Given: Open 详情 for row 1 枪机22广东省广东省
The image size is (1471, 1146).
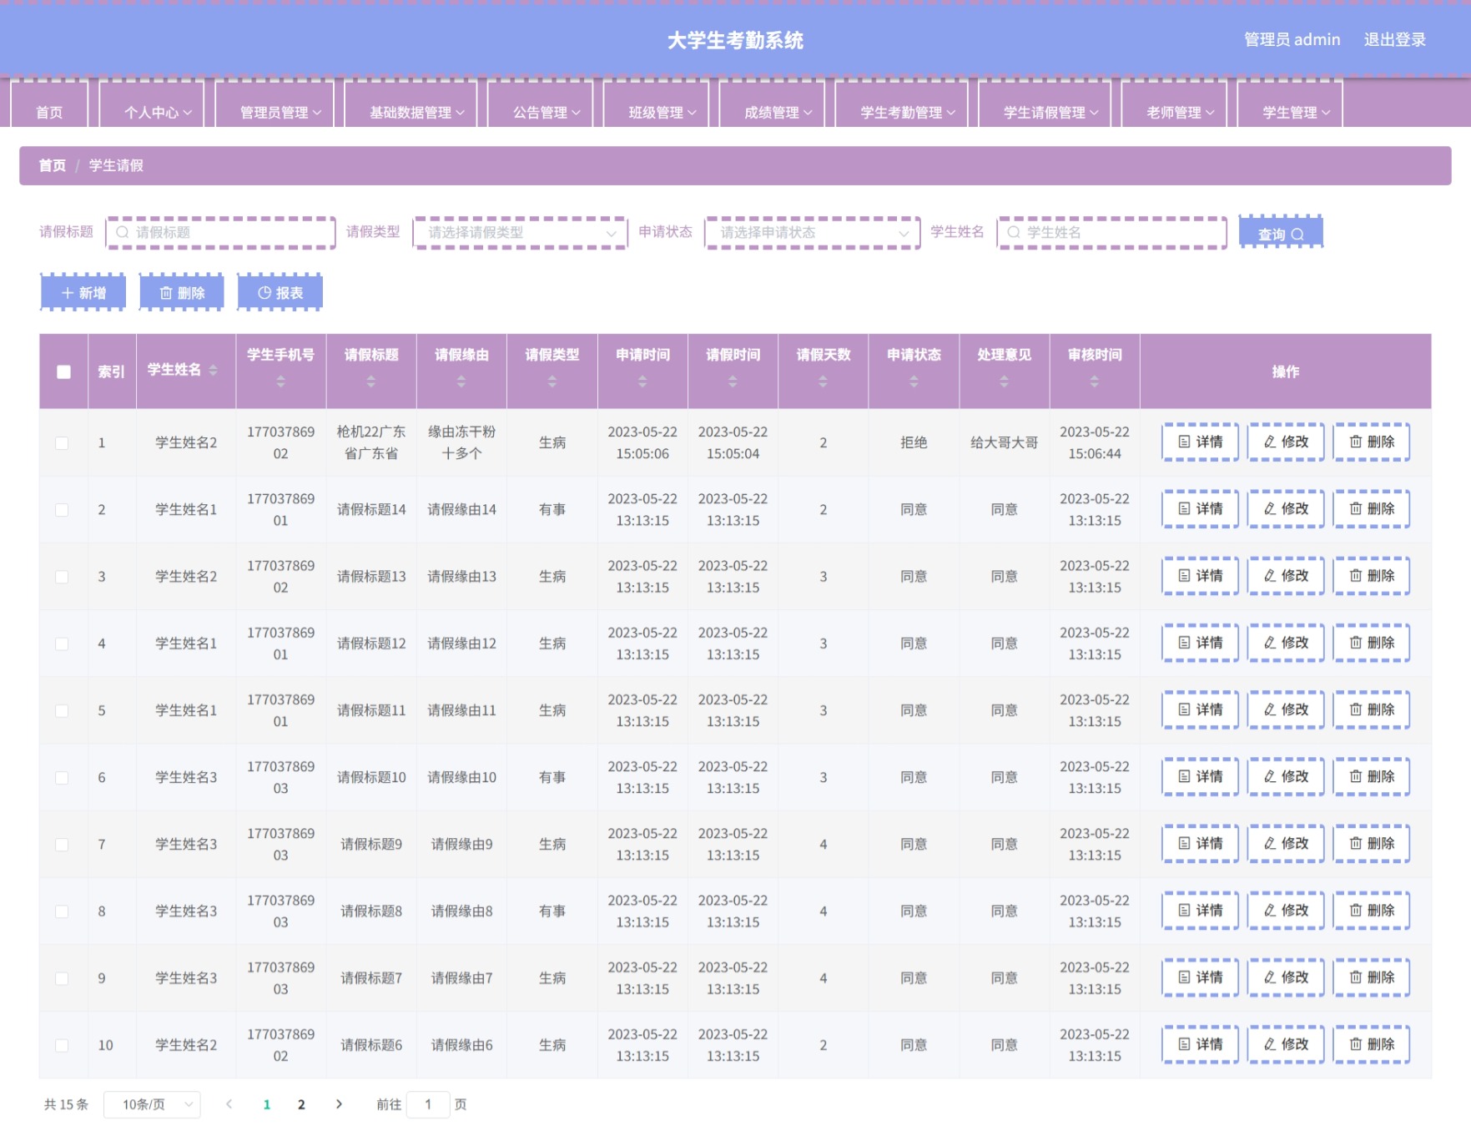Looking at the screenshot, I should [1201, 442].
